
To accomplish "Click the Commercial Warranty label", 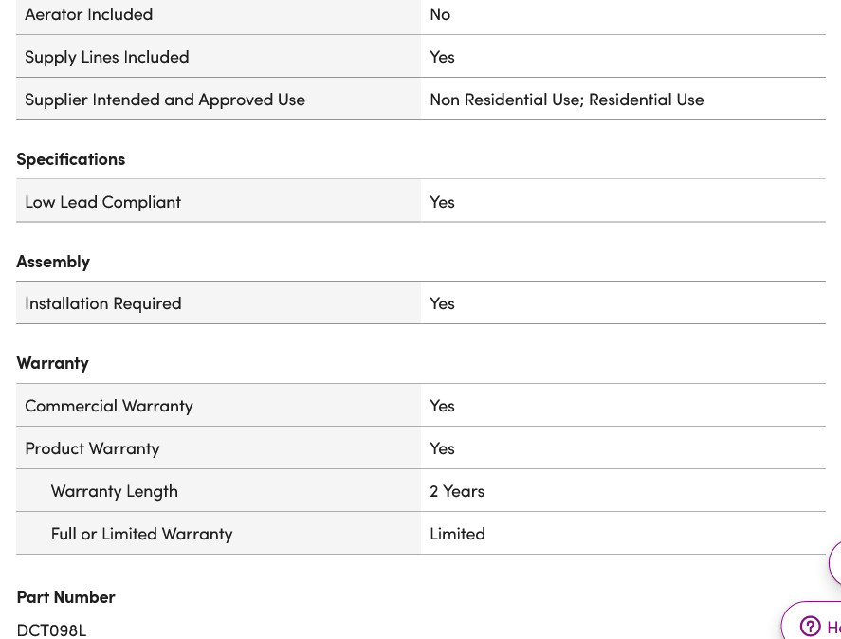I will pos(109,406).
